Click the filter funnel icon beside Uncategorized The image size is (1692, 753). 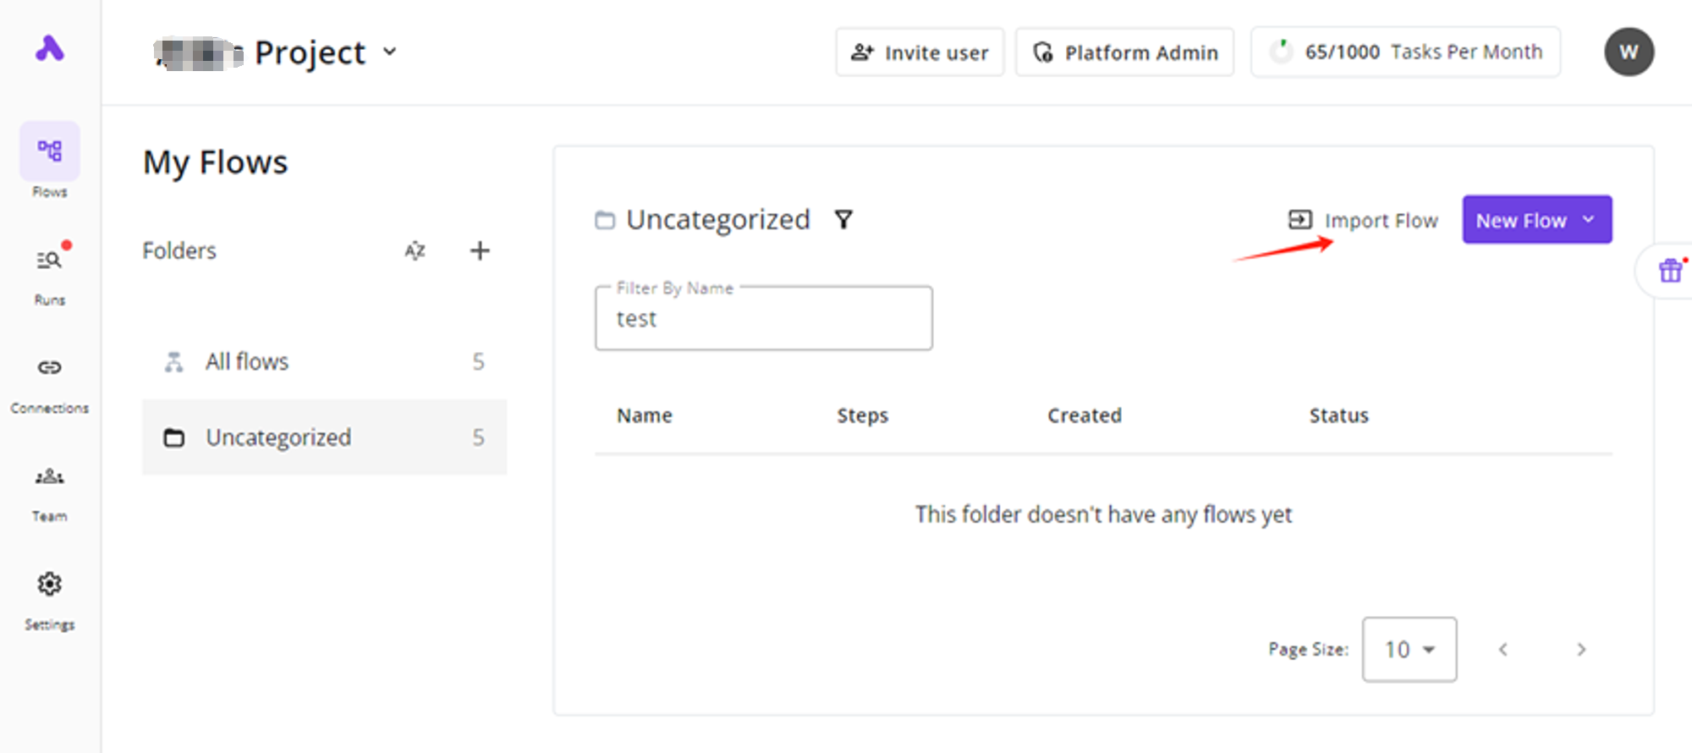point(843,220)
